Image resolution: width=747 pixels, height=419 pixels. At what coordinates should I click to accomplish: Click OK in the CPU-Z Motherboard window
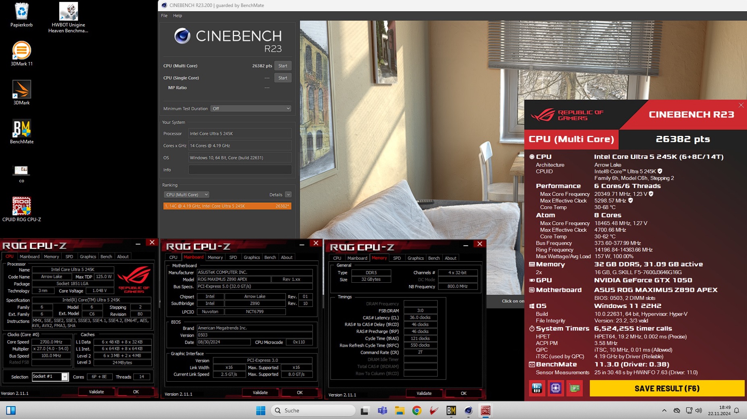300,392
